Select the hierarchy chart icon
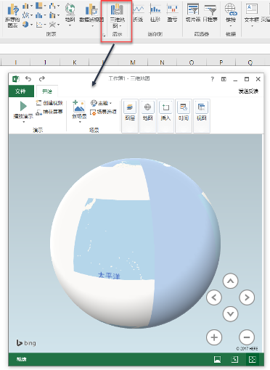The image size is (270, 370). (x=38, y=6)
